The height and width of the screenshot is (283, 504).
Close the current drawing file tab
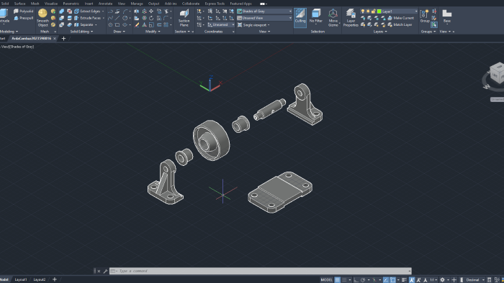click(55, 39)
